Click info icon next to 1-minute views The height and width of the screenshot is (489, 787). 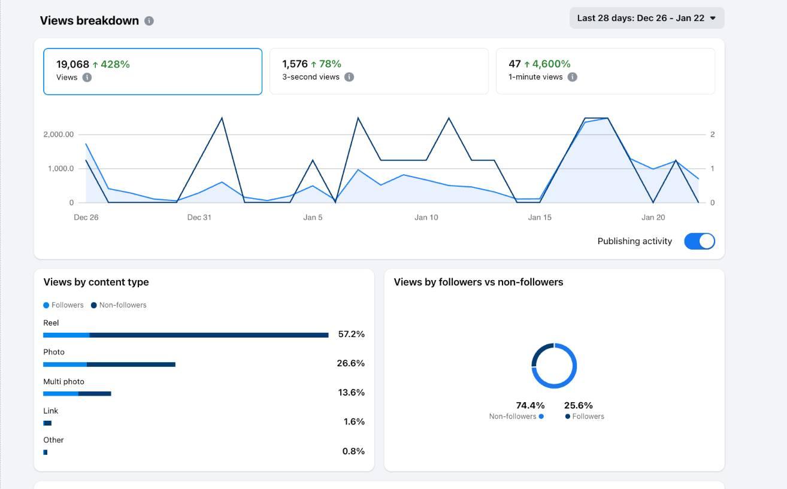tap(573, 77)
